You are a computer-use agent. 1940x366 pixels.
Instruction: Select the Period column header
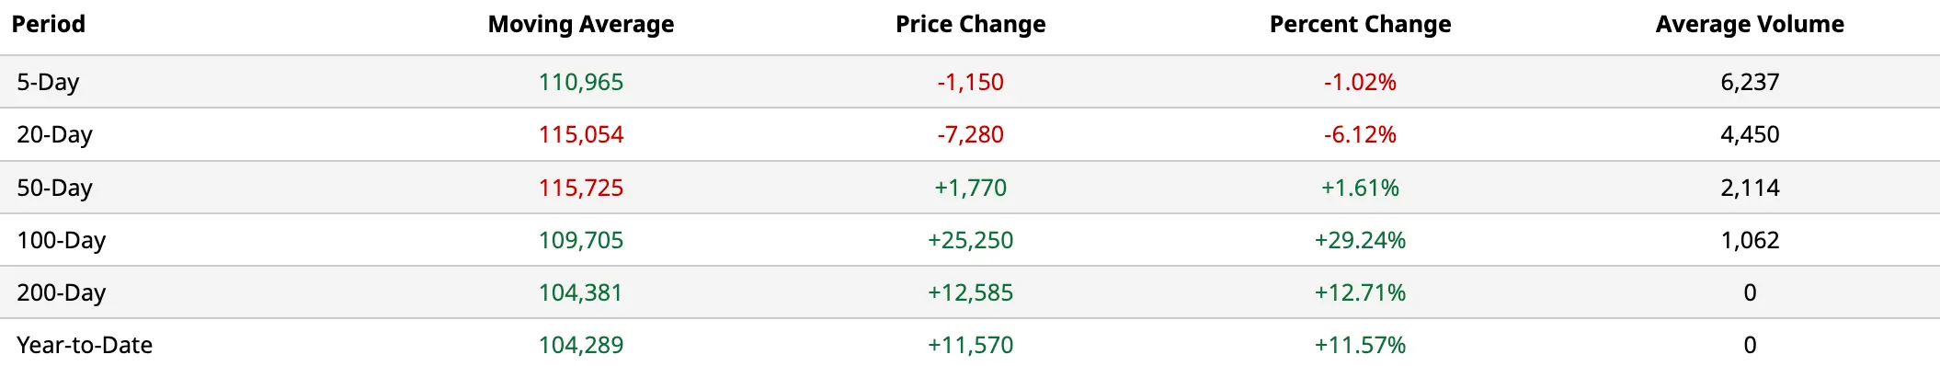[48, 24]
